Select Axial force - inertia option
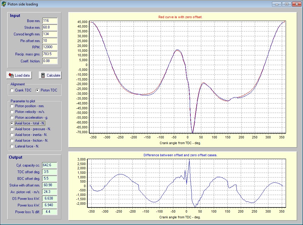 12,135
